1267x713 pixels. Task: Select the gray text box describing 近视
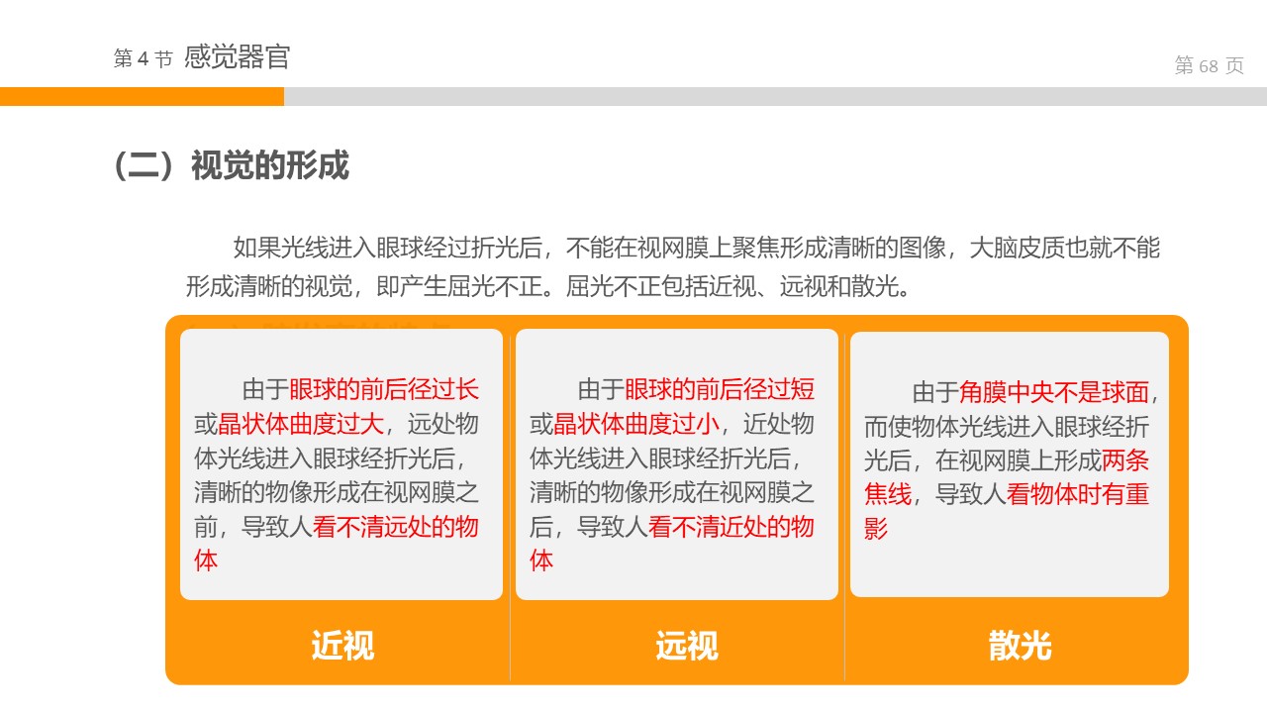click(341, 464)
